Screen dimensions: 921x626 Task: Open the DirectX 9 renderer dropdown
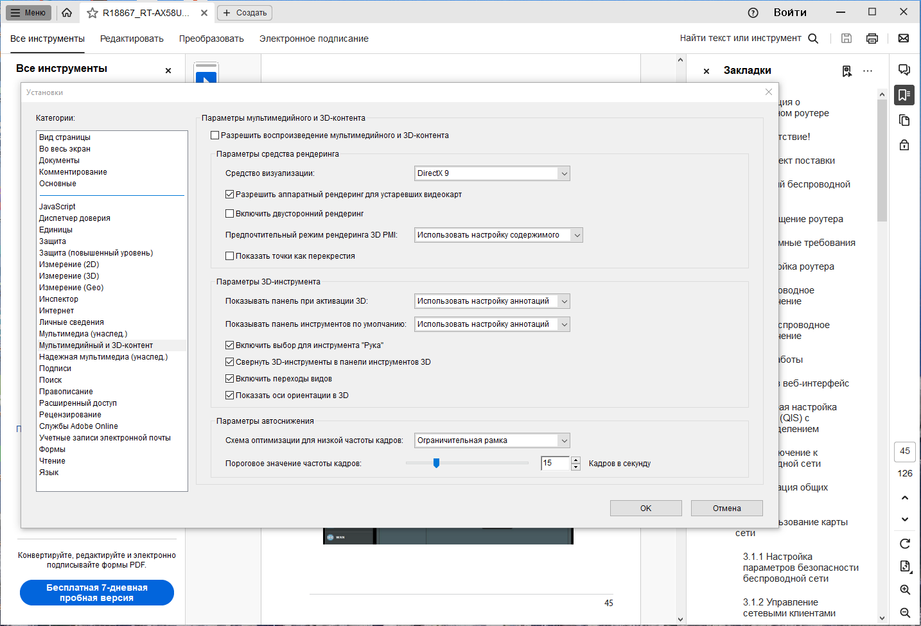(x=492, y=173)
